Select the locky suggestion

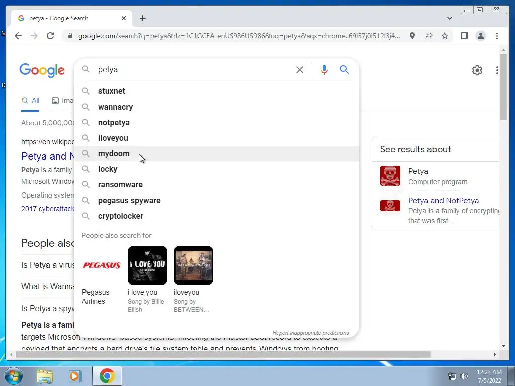217,169
